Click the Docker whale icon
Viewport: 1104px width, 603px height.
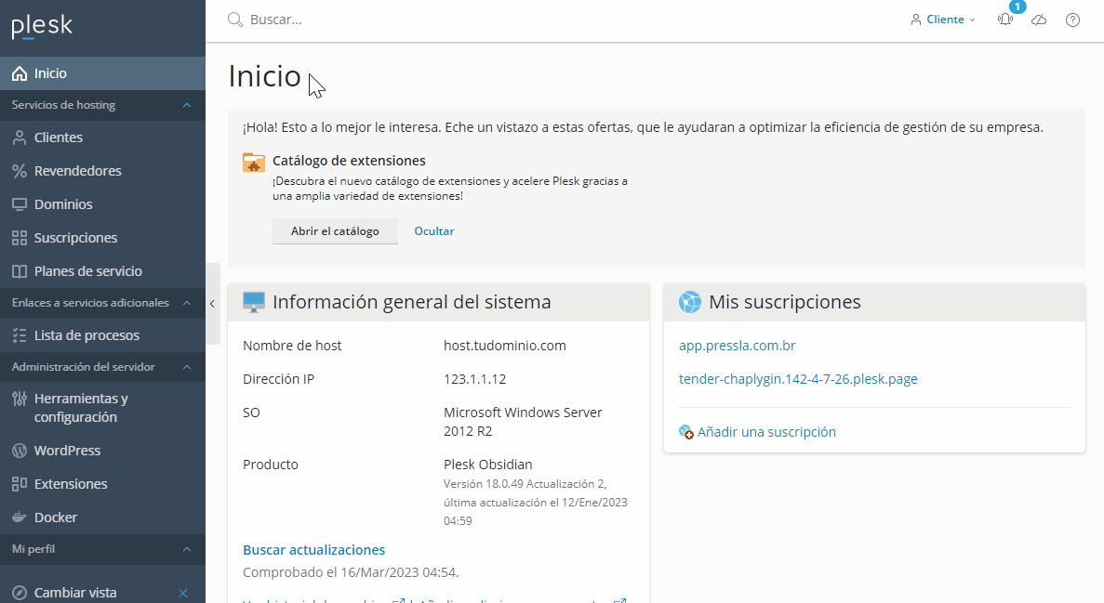pyautogui.click(x=20, y=518)
